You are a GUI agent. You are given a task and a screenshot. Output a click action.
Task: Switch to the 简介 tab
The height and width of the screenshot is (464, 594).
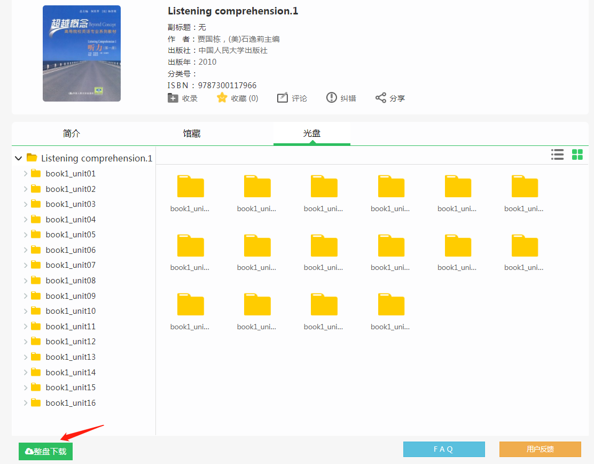[72, 134]
